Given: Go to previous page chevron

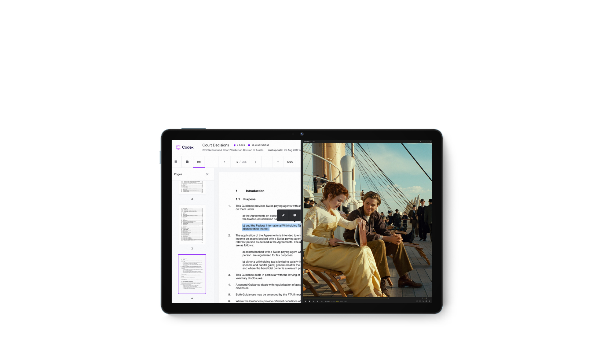Looking at the screenshot, I should click(x=225, y=162).
